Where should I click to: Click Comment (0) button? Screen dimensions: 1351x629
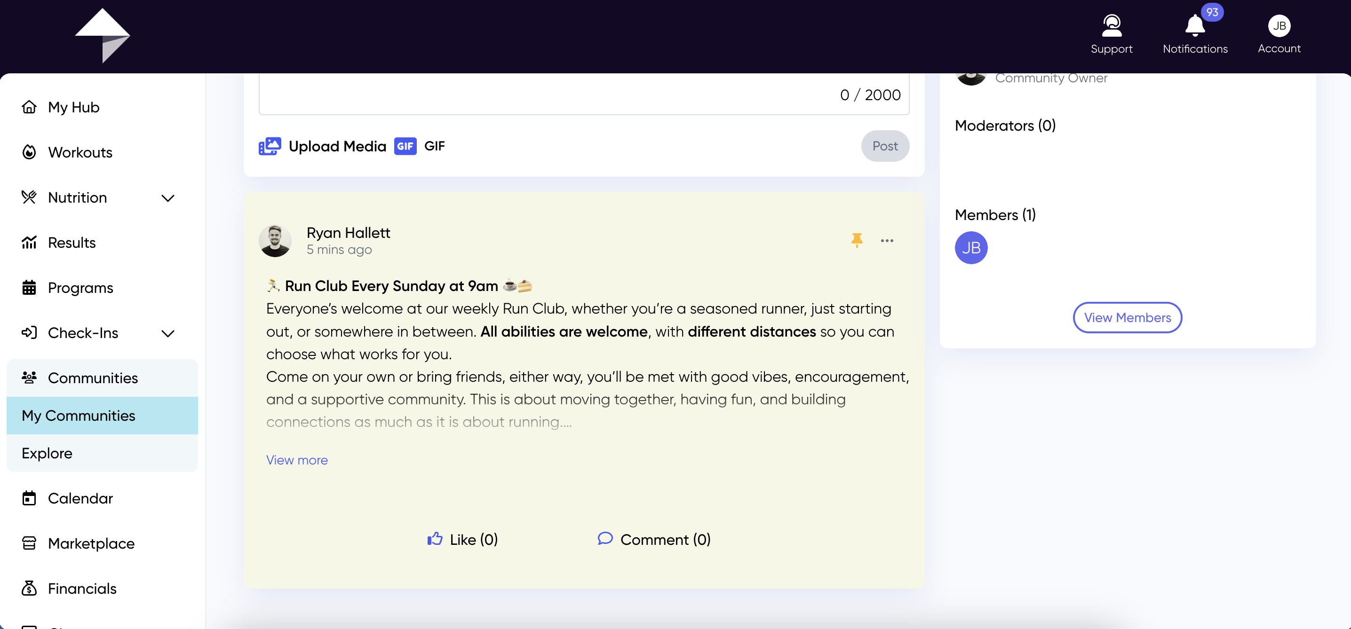click(x=654, y=539)
